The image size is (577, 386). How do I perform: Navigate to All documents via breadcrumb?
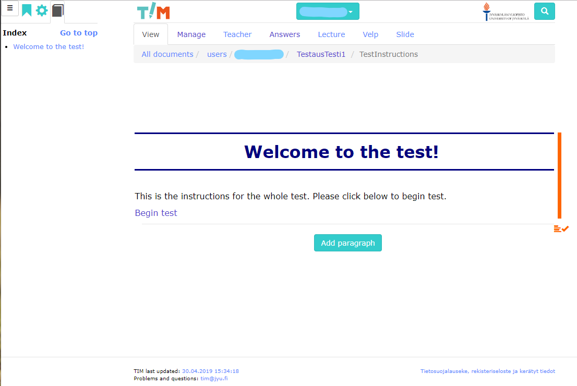(167, 54)
